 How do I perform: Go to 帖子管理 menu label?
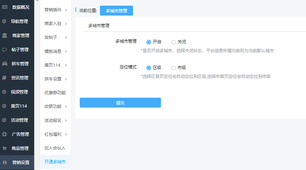tap(20, 49)
